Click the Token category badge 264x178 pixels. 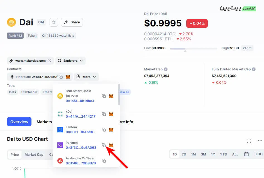32,36
